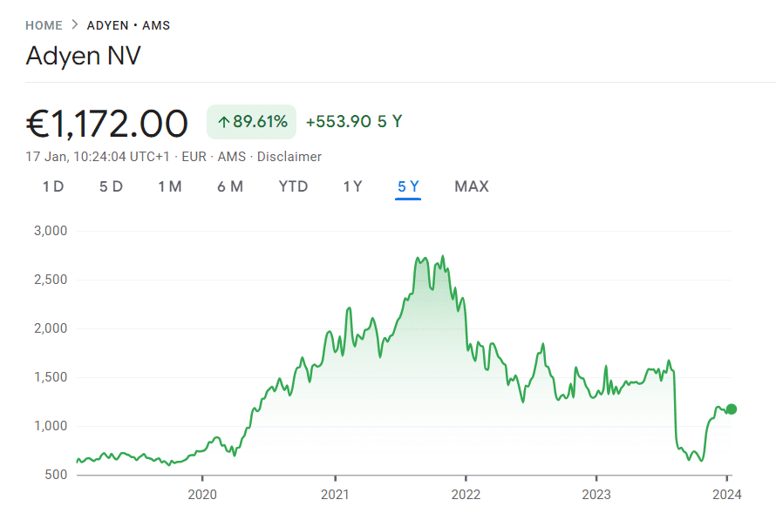Click the green up arrow in percentage badge

(223, 122)
